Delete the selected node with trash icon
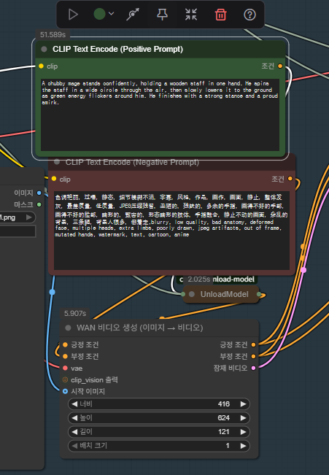329x475 pixels. click(x=220, y=15)
